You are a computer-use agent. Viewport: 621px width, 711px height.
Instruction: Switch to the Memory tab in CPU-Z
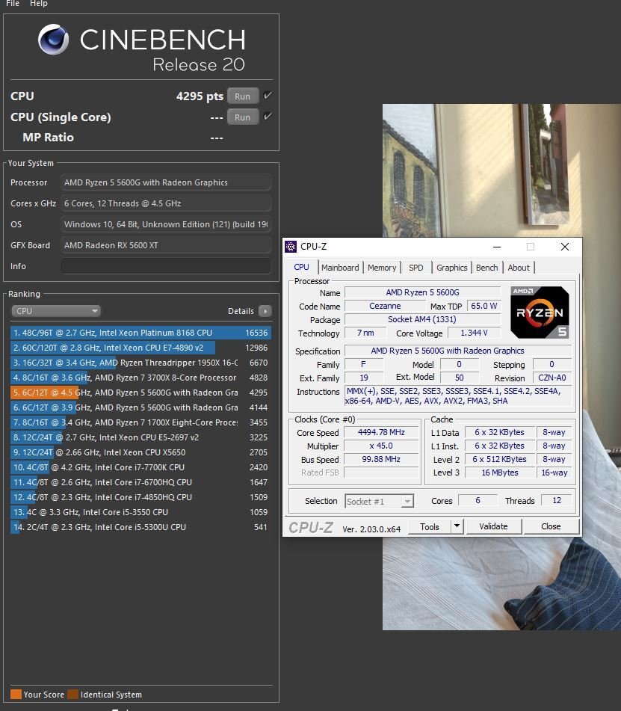(x=382, y=268)
